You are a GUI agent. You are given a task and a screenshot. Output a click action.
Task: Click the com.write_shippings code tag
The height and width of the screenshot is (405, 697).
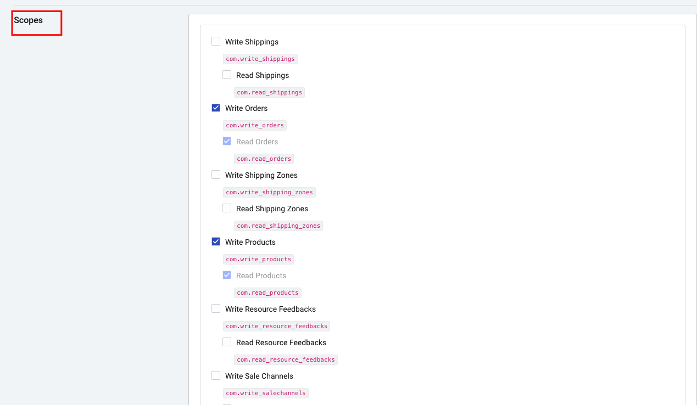(260, 59)
